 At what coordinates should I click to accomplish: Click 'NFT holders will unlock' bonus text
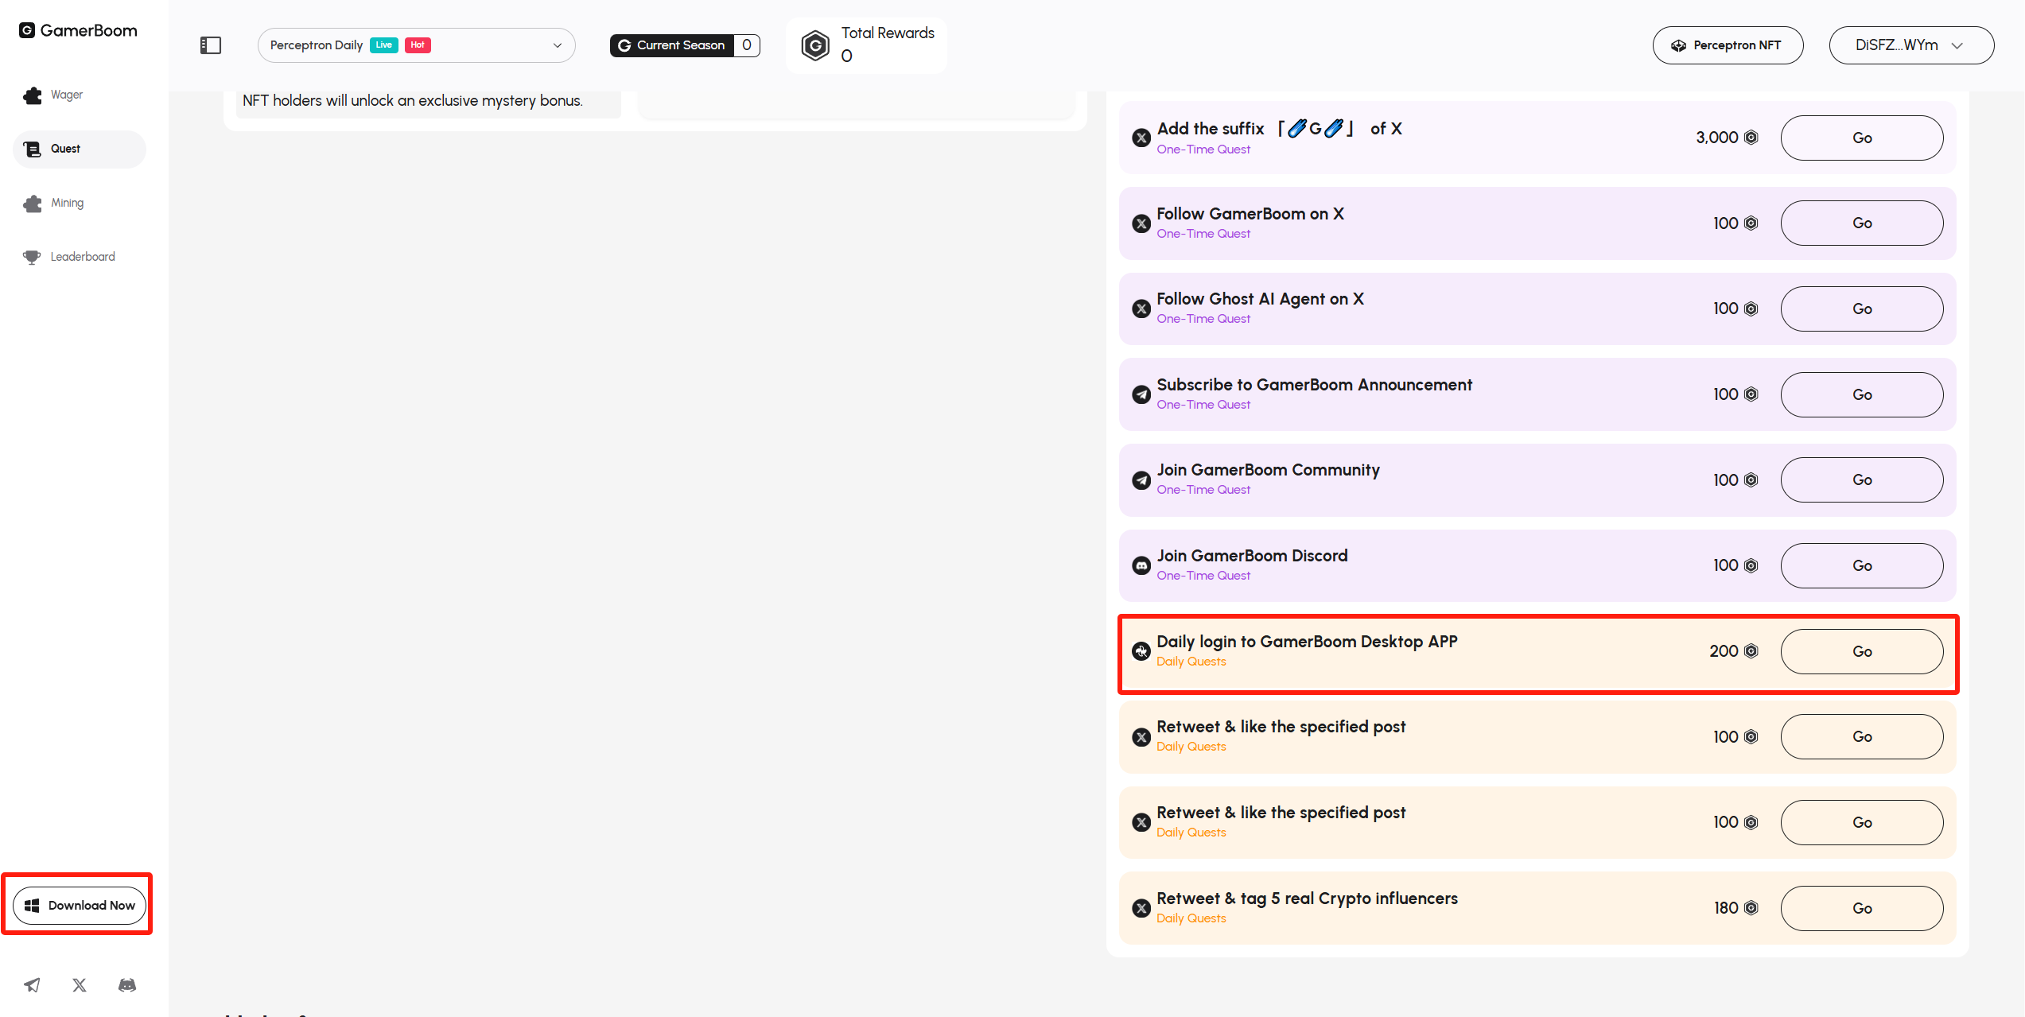413,101
